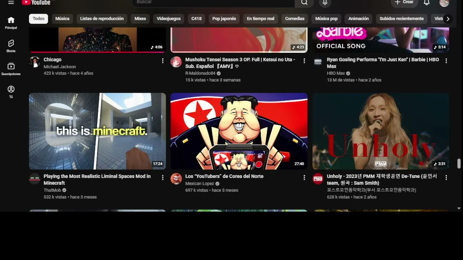Click in the Buscar search field
The image size is (463, 260).
point(213,3)
